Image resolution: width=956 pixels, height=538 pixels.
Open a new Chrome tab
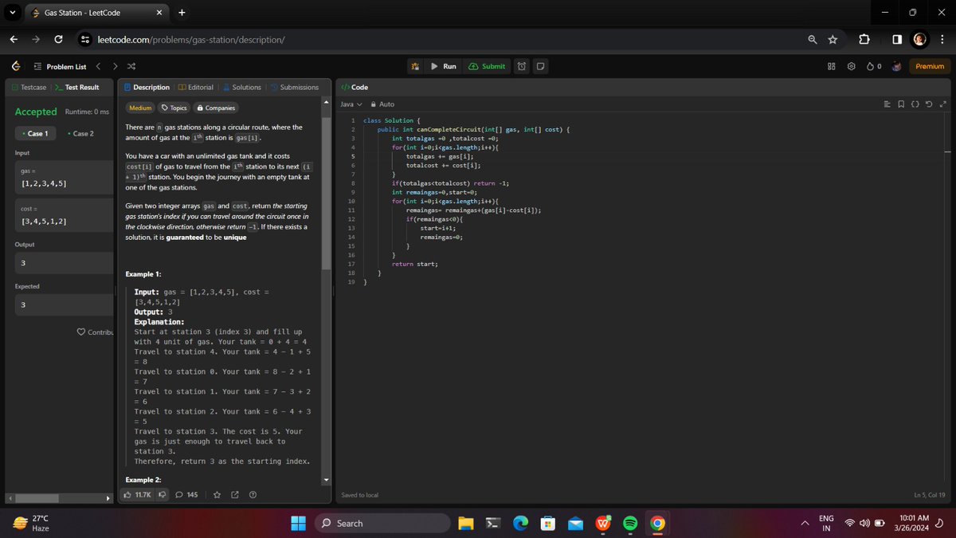(182, 13)
